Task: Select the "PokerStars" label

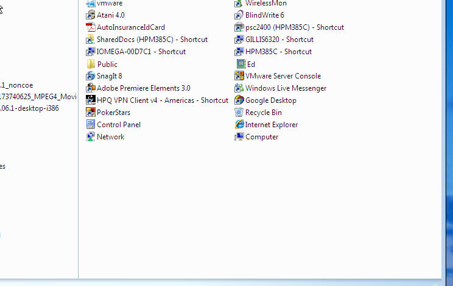Action: (x=113, y=112)
